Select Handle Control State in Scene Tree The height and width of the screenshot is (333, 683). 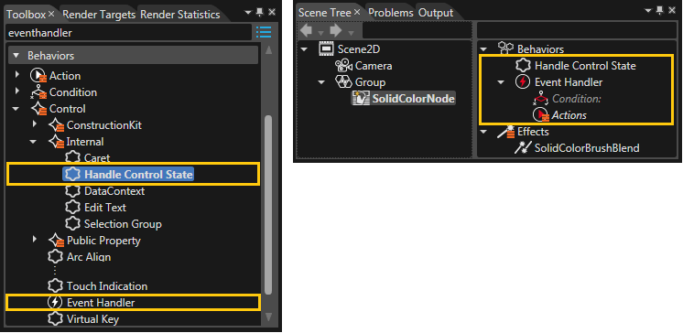pyautogui.click(x=585, y=66)
